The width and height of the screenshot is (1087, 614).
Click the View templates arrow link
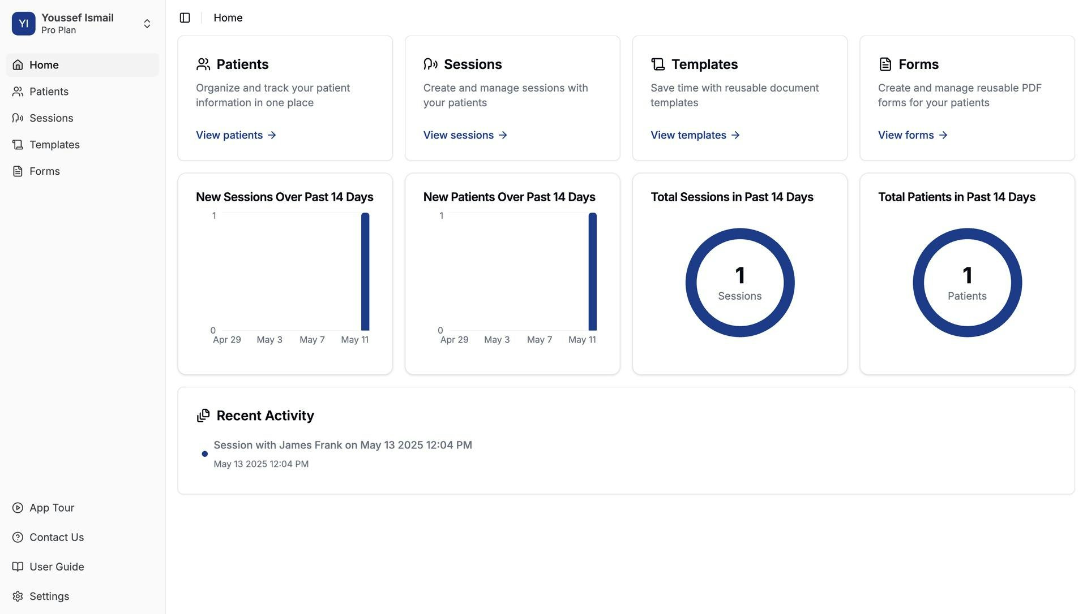[735, 135]
